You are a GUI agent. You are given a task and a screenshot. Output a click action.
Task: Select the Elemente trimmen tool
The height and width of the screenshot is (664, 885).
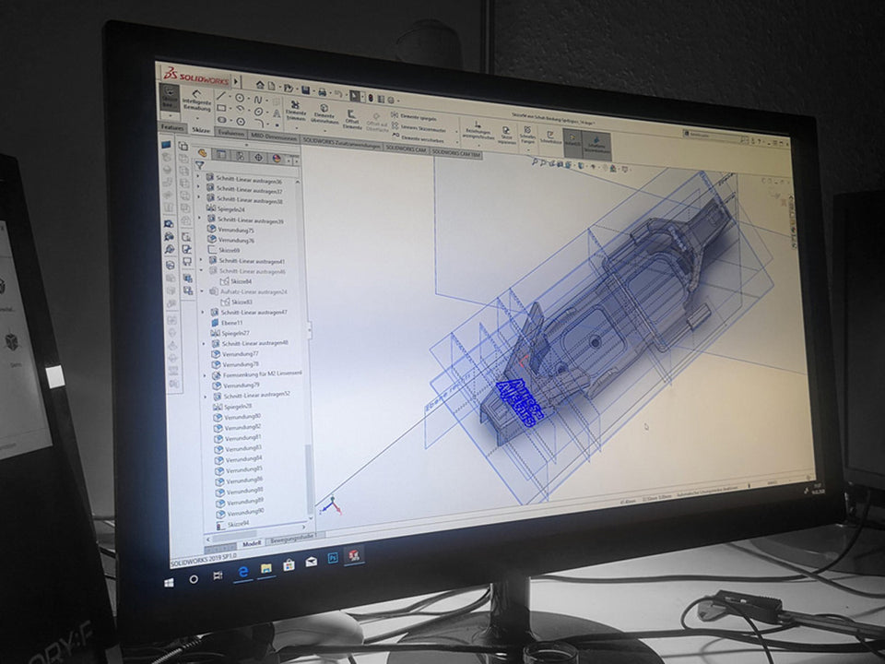point(297,113)
